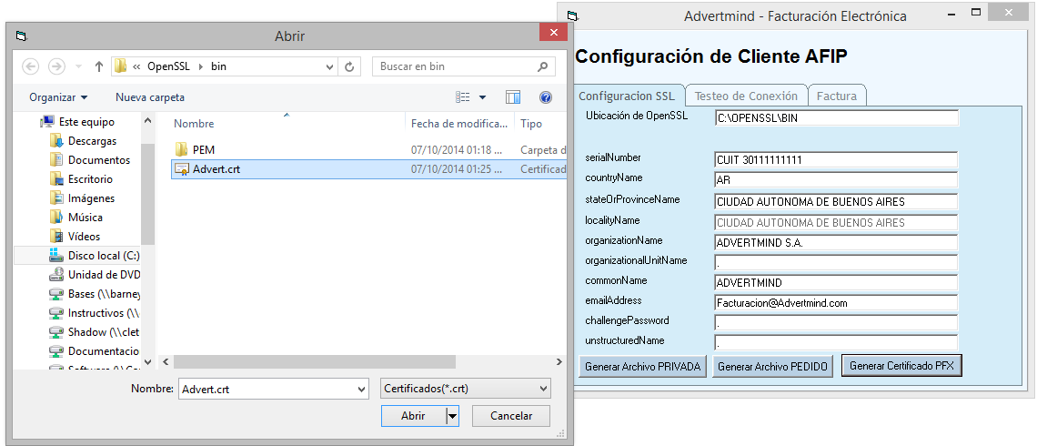Toggle the preview pane icon
The image size is (1037, 446).
click(x=513, y=97)
